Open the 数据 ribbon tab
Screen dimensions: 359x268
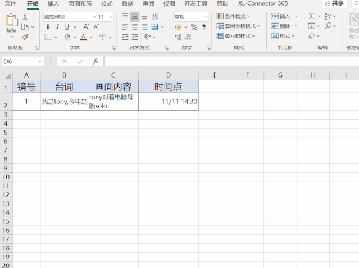128,3
